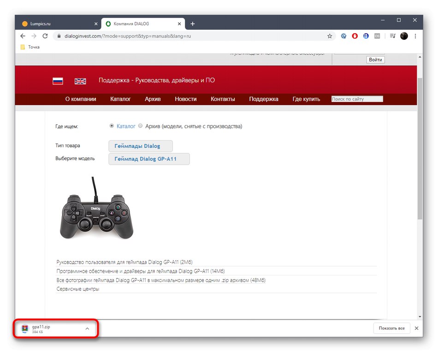Open Все фотографии геймпада zip link
438x352 pixels.
pos(161,280)
